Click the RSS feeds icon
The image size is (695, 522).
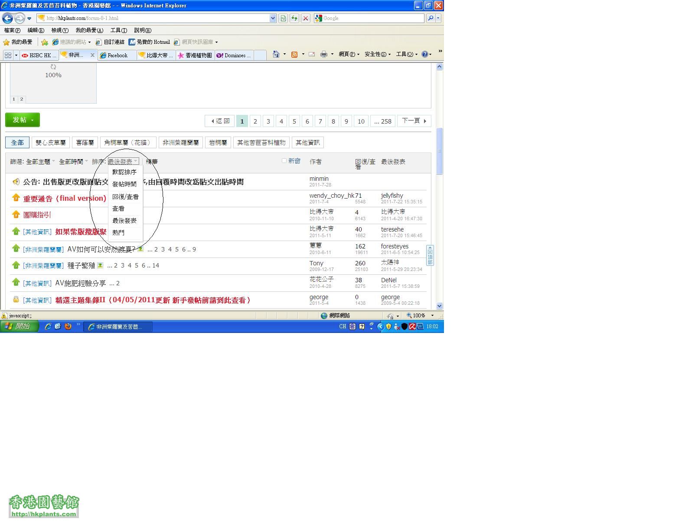[x=294, y=54]
